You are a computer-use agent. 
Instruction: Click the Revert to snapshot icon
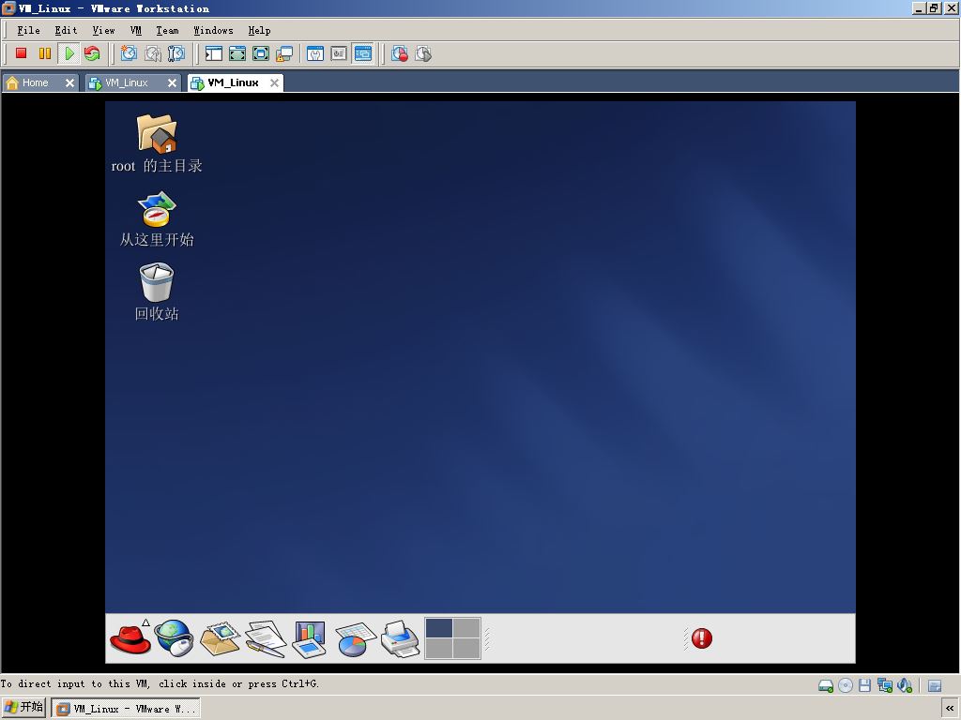(x=153, y=53)
